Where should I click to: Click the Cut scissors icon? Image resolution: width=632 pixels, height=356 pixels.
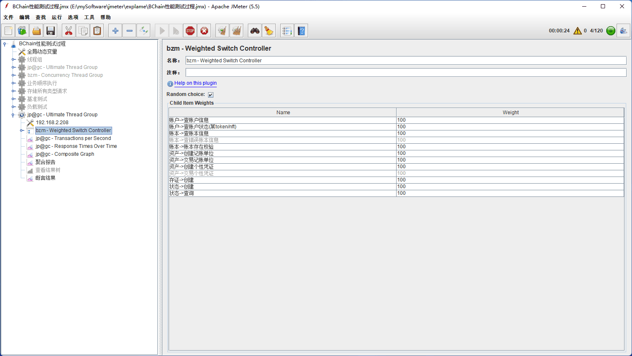pyautogui.click(x=69, y=31)
